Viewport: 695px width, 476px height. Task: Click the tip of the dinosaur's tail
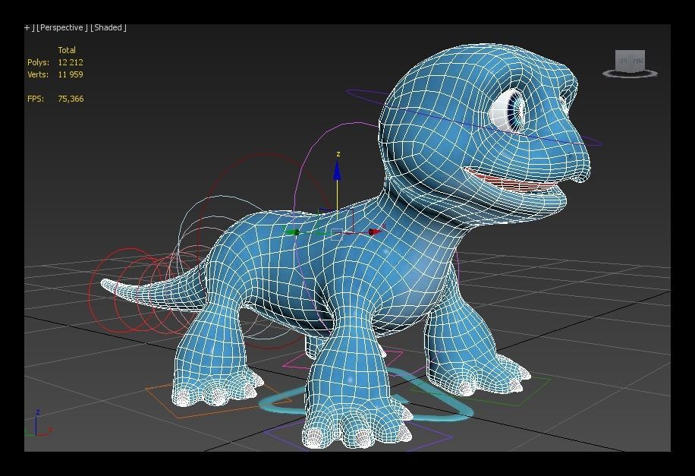click(106, 283)
